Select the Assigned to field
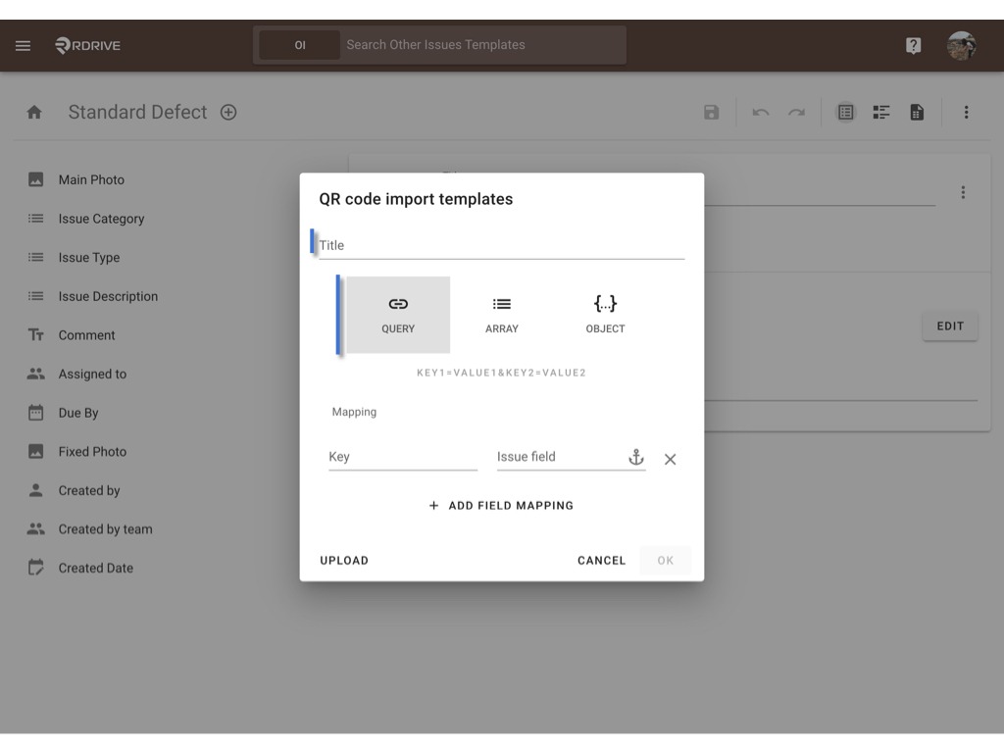This screenshot has width=1004, height=753. pos(77,374)
